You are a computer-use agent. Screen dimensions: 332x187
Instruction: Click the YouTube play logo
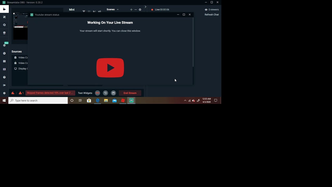coord(110,68)
